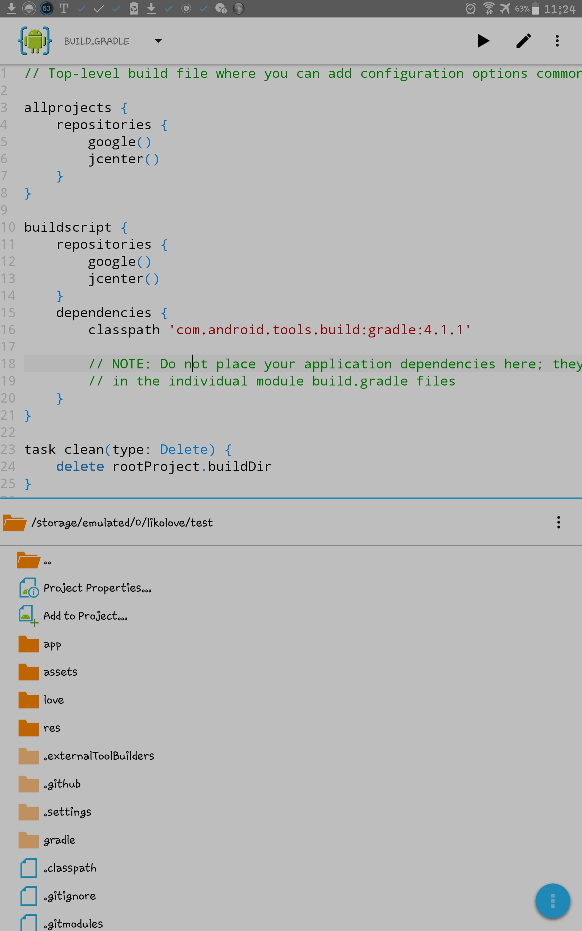This screenshot has width=582, height=931.
Task: Tap 'in the individual module' comment line
Action: 272,381
